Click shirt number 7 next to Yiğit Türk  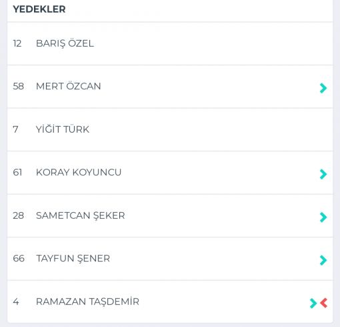coord(15,129)
